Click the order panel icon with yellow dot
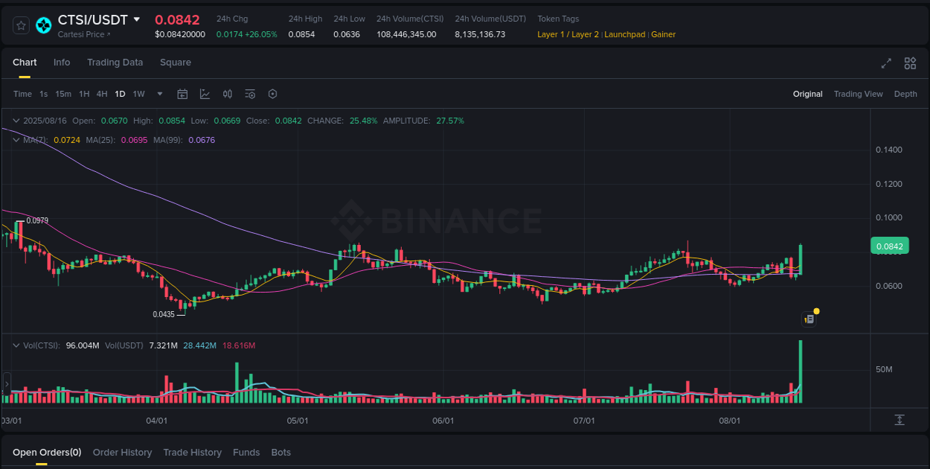The width and height of the screenshot is (930, 469). pyautogui.click(x=809, y=318)
